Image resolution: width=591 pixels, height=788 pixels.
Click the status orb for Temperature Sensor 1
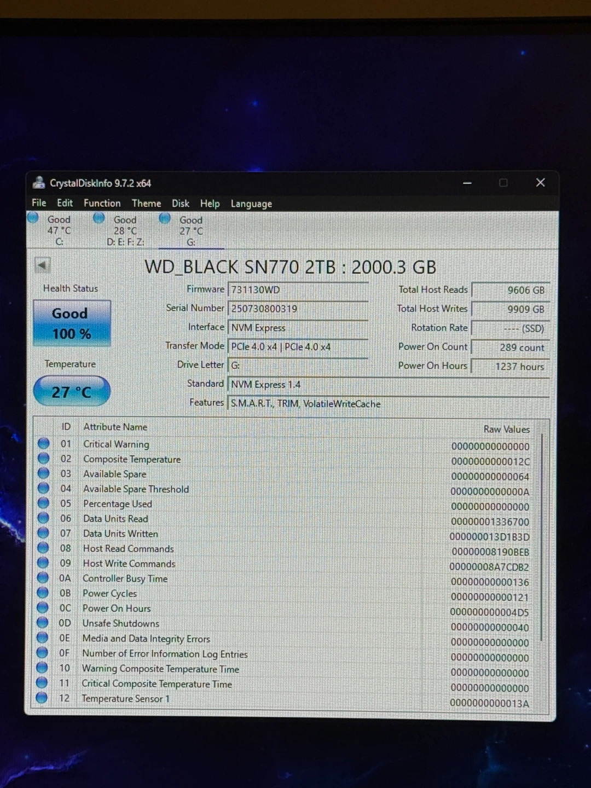42,697
